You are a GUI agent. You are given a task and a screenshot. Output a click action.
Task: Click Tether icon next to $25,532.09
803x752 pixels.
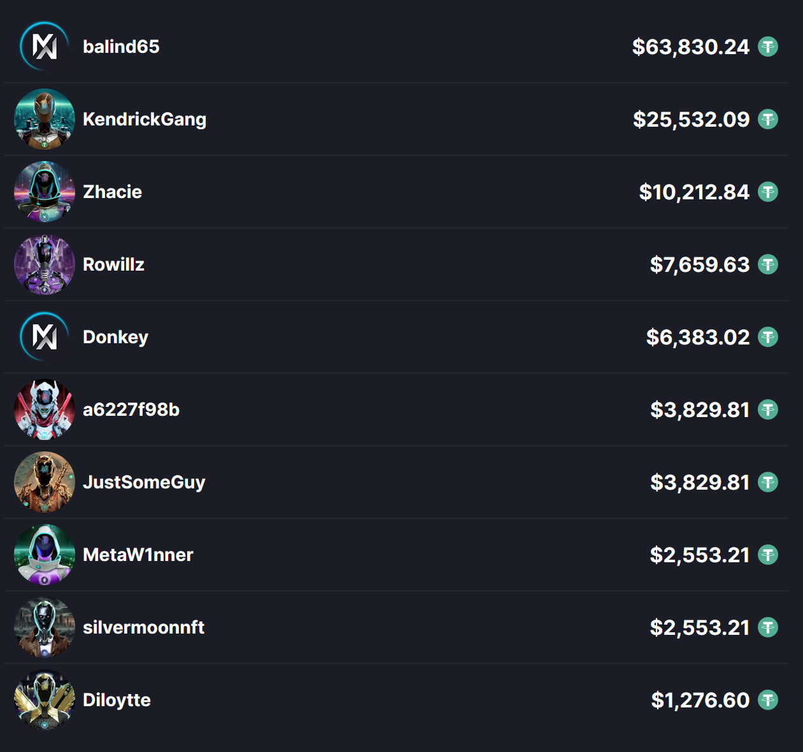click(x=768, y=119)
